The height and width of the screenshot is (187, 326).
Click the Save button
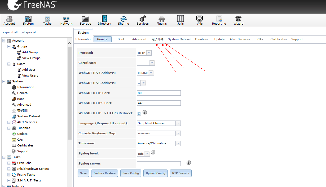point(83,173)
